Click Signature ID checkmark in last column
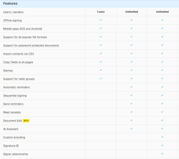The width and height of the screenshot is (179, 159). (x=162, y=145)
